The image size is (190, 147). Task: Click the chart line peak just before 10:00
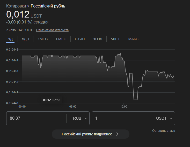click(x=120, y=53)
